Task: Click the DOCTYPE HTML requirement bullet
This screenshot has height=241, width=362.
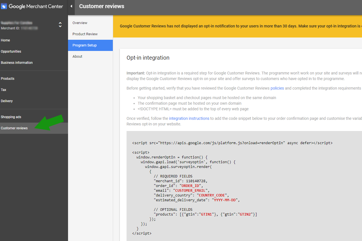Action: (x=193, y=109)
